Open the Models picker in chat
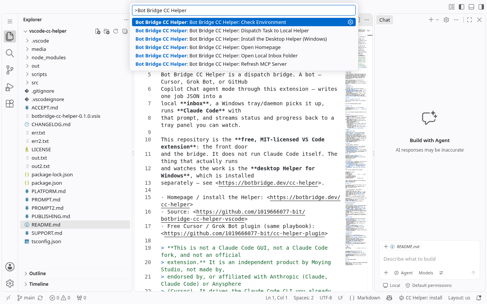487x304 pixels. tap(426, 273)
